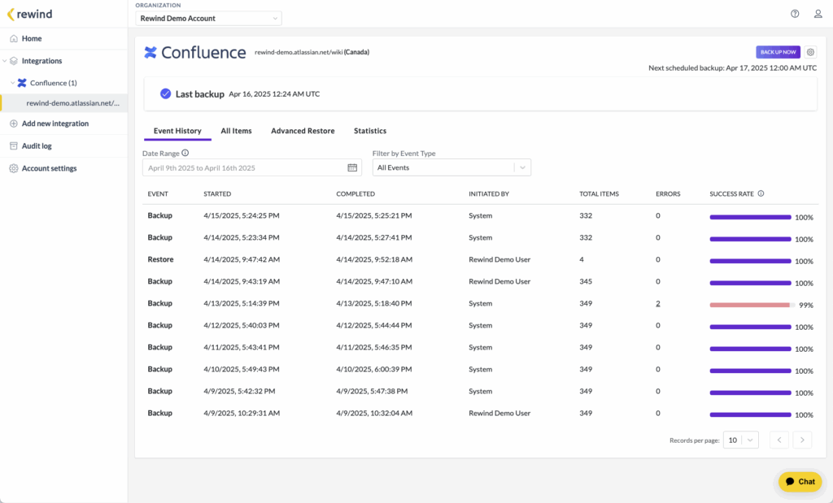Click the Success Rate info icon
833x503 pixels.
[x=761, y=193]
